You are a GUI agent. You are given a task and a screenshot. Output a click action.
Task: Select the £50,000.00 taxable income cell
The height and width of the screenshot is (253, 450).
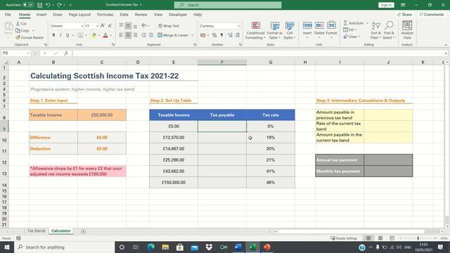point(102,115)
